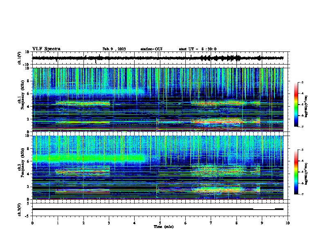Screen dimensions: 324x250
Task: Click the time axis tick labeled 10
Action: point(288,223)
